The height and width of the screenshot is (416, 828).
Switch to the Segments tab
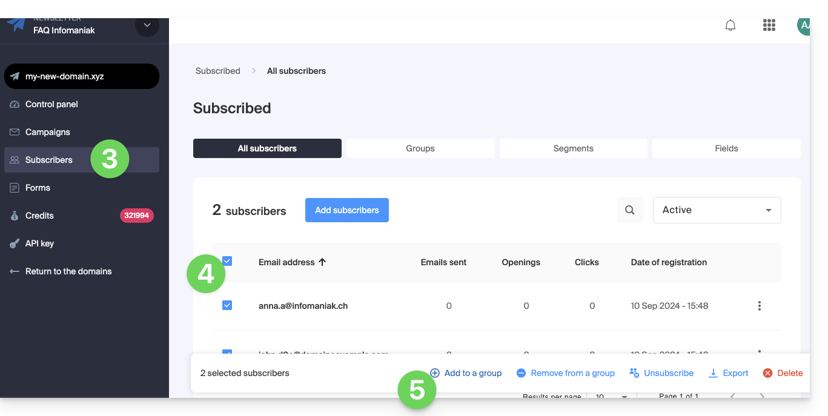click(573, 148)
